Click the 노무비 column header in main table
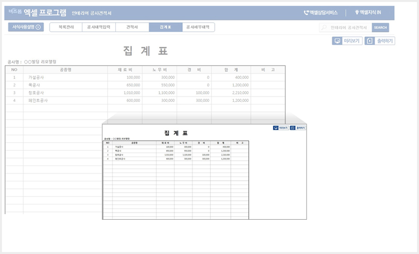Screen dimensions: 419x254 point(159,69)
